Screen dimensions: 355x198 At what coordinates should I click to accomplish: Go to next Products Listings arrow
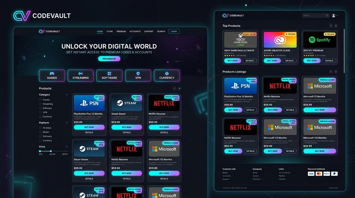[x=336, y=72]
